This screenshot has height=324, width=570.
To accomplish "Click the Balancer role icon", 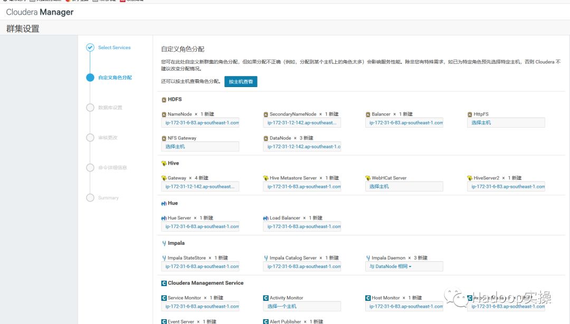I will point(368,115).
